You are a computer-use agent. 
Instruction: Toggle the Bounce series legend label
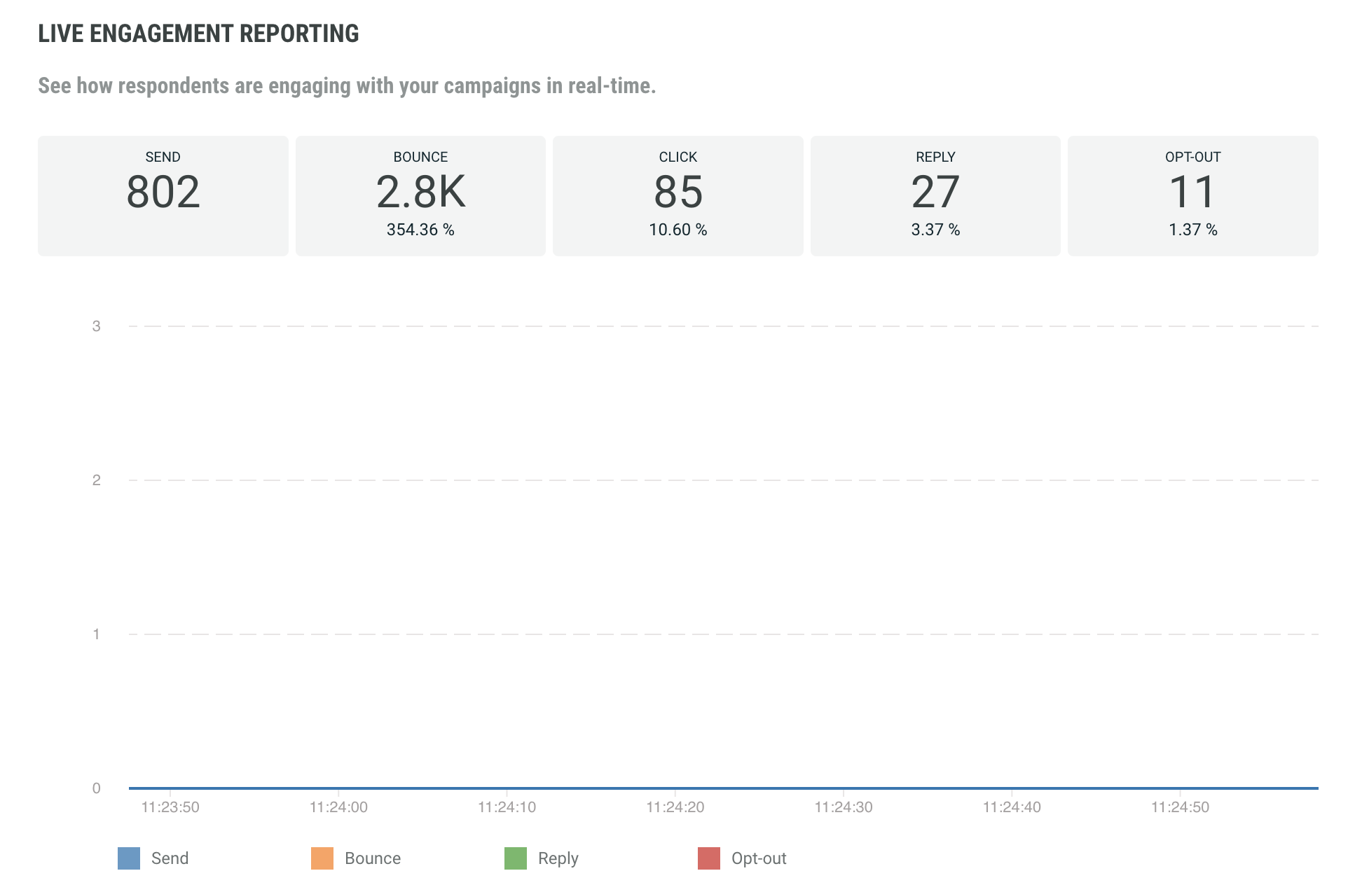[x=372, y=858]
